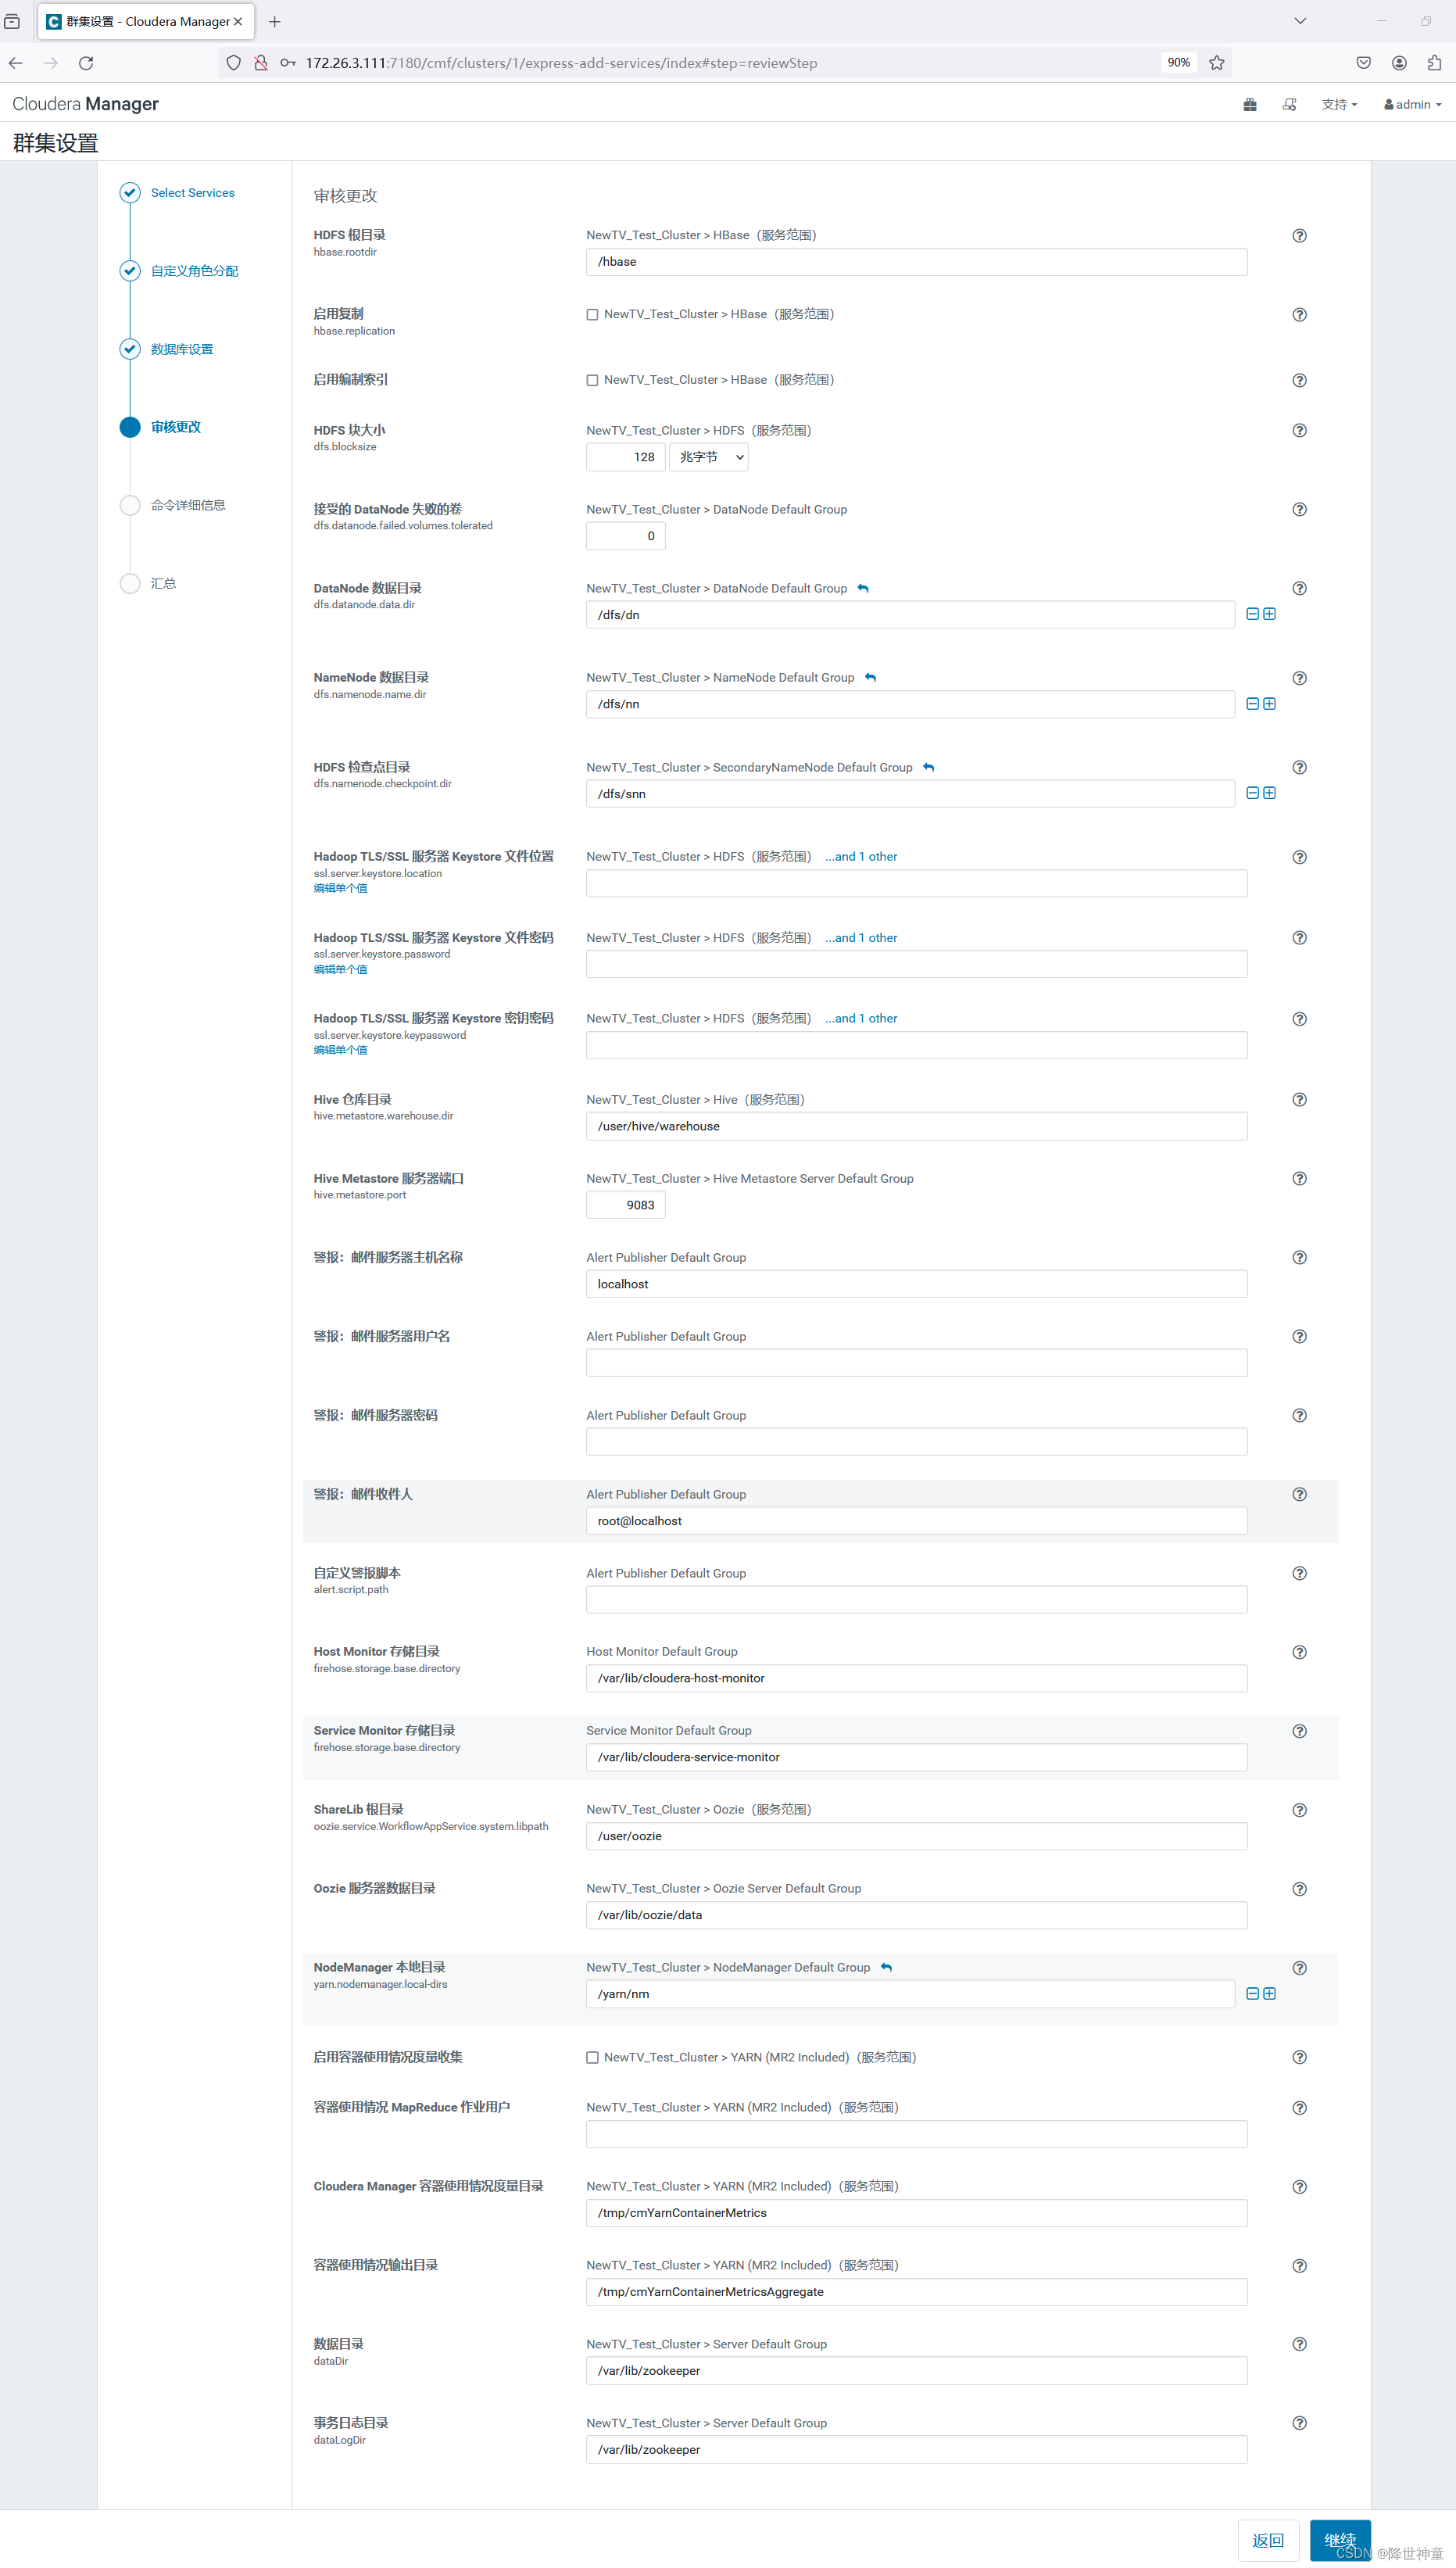Reset NodeManager Default Group value to default

tap(886, 1968)
